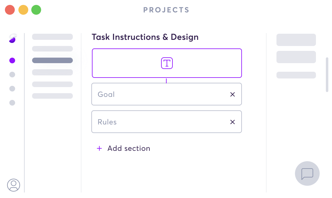
Task: Select the highlighted dark list item
Action: [x=53, y=60]
